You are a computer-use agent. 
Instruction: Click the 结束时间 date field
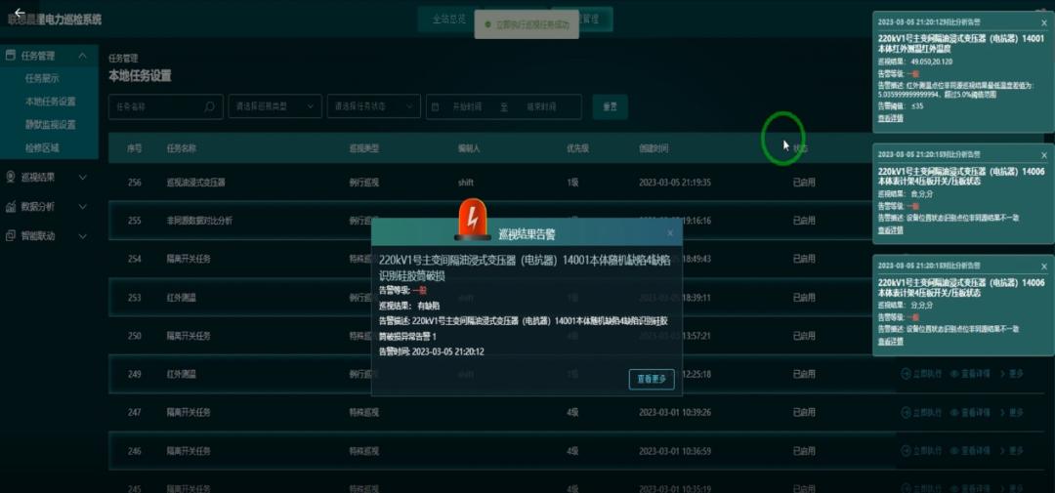[541, 107]
